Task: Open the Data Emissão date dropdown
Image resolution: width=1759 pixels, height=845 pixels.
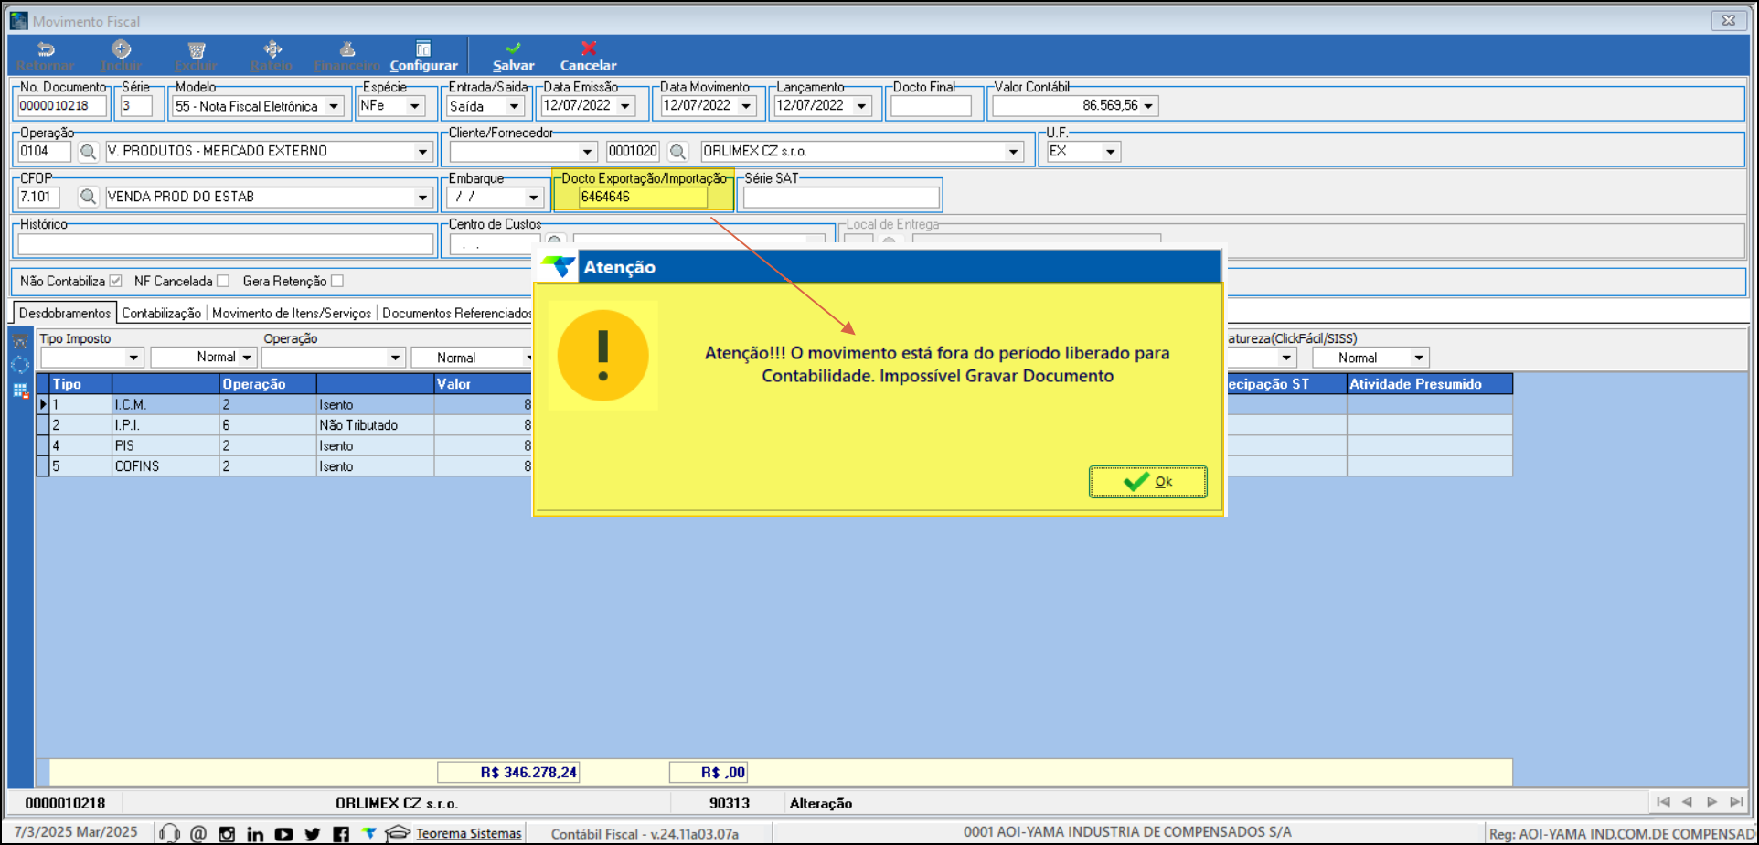Action: [x=625, y=107]
